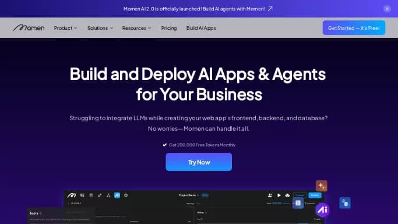
Task: Click the cloud icon in editor toolbar
Action: click(287, 195)
